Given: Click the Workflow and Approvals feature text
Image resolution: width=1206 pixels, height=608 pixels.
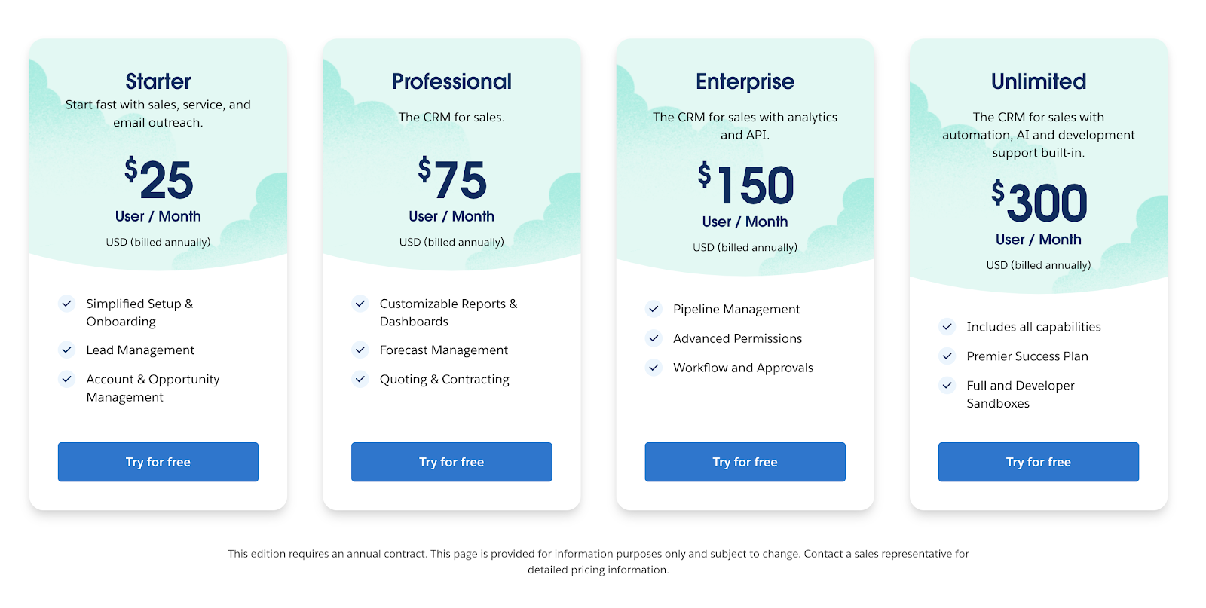Looking at the screenshot, I should 742,368.
